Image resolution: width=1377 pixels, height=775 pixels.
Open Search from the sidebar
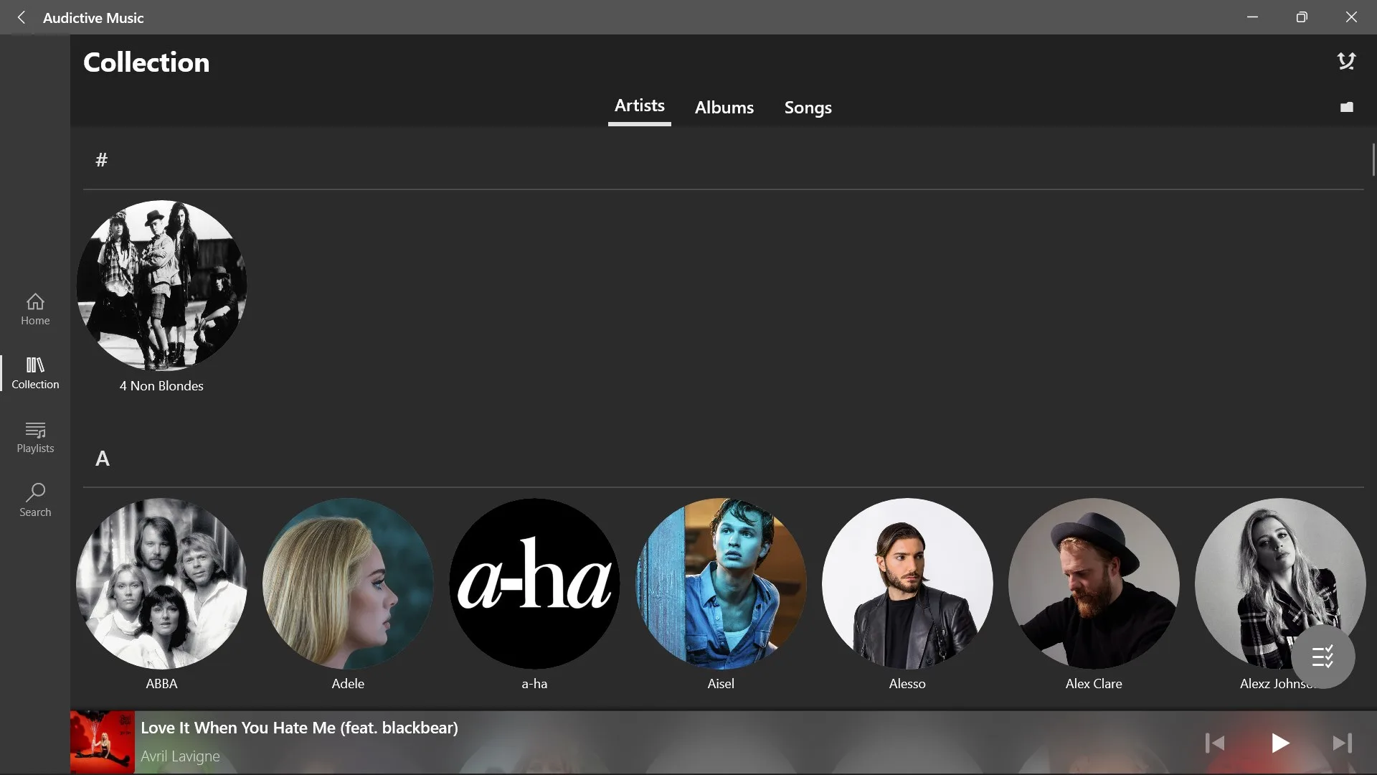point(35,500)
